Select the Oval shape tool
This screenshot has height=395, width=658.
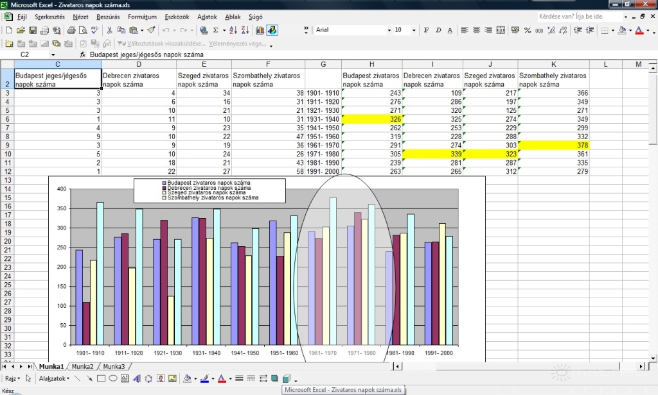[x=112, y=379]
